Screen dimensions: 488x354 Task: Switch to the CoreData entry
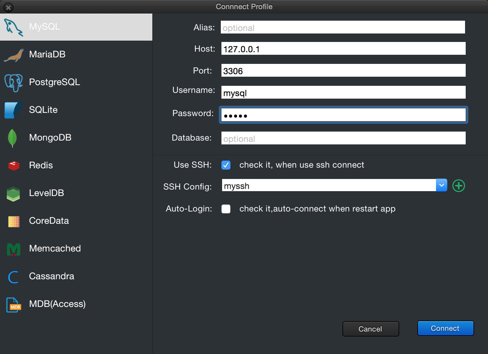click(49, 221)
